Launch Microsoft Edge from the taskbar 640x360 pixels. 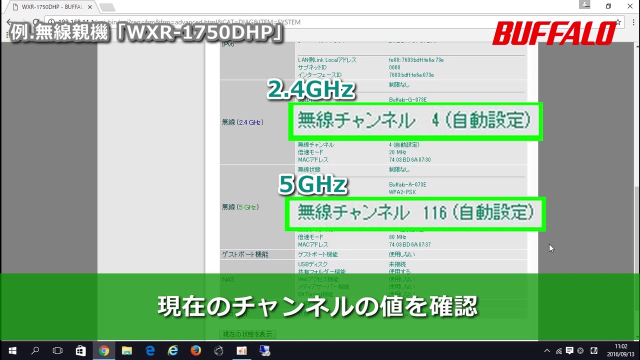pos(149,350)
